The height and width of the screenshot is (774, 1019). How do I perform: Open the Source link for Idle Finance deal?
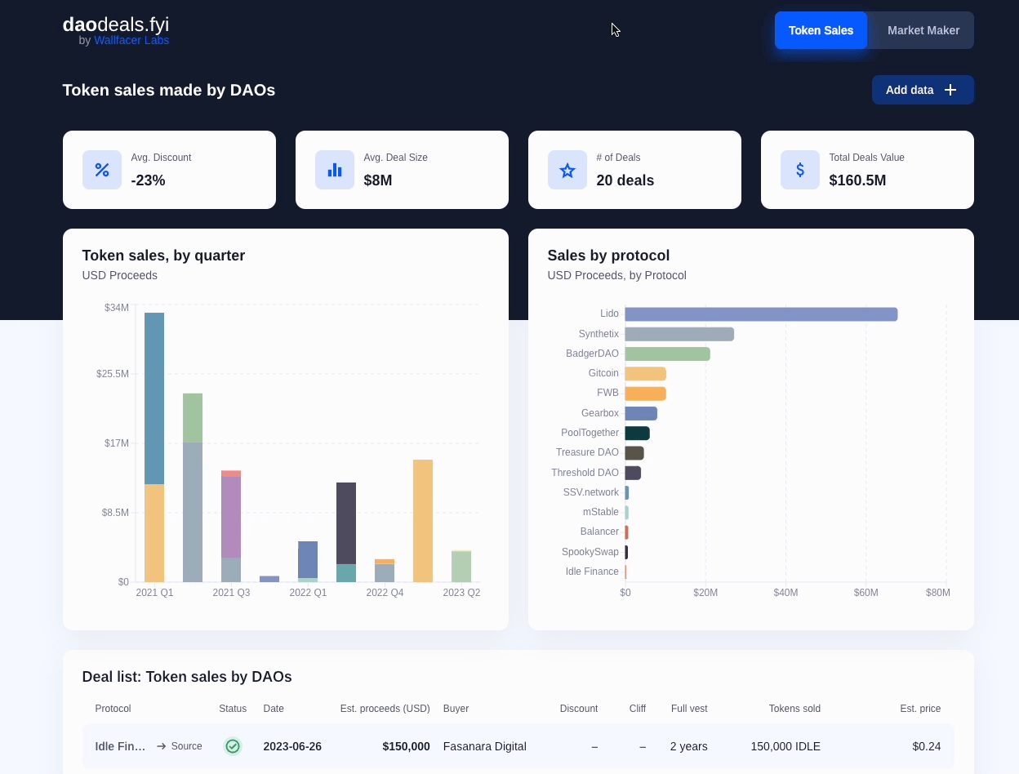pyautogui.click(x=179, y=746)
